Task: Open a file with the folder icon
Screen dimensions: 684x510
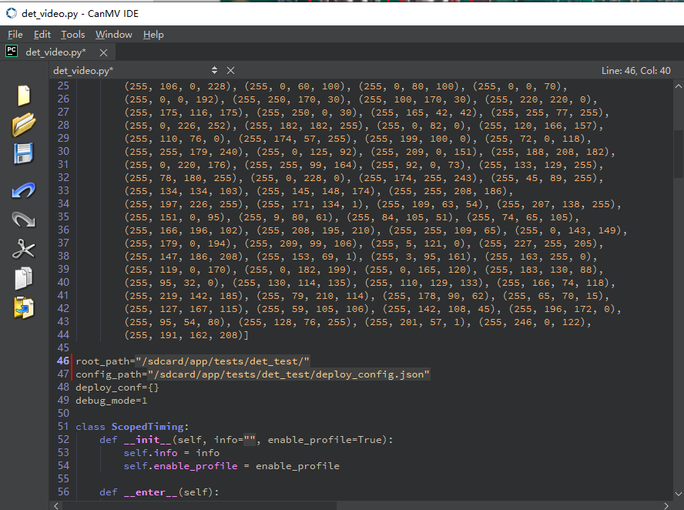Action: click(24, 125)
